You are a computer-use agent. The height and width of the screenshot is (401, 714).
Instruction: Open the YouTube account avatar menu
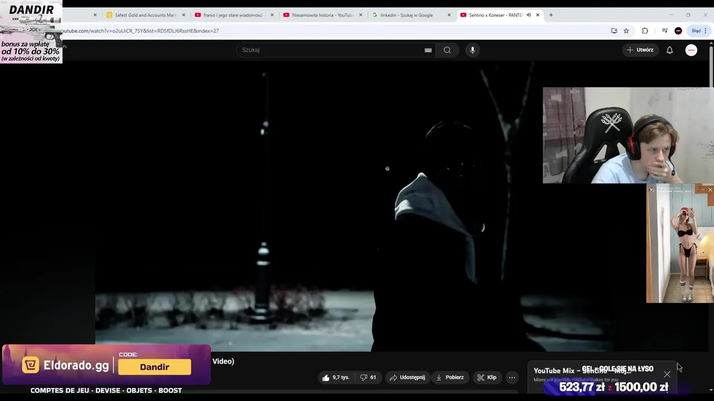click(x=691, y=50)
